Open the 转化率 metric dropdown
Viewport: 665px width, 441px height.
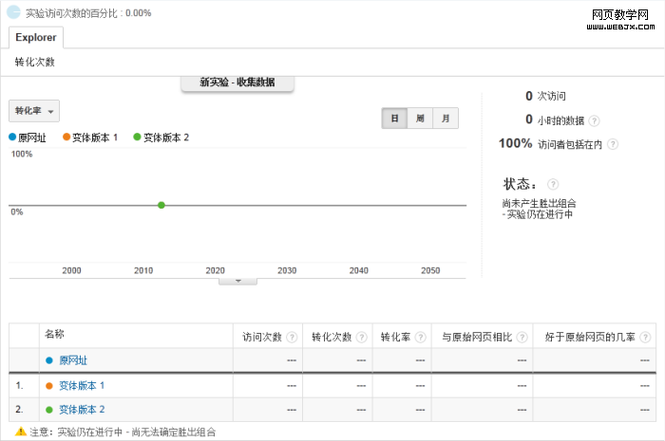(34, 111)
